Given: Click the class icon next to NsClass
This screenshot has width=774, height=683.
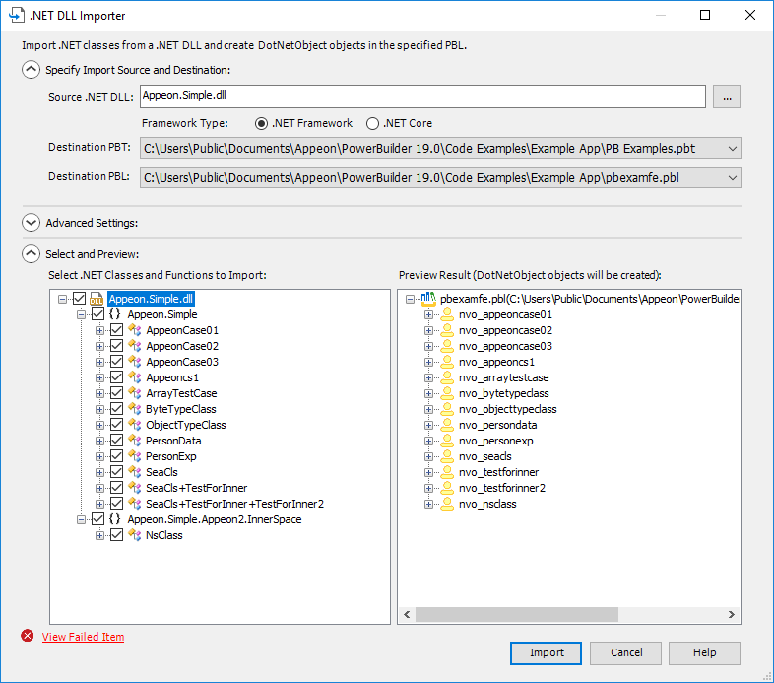Looking at the screenshot, I should [x=135, y=535].
